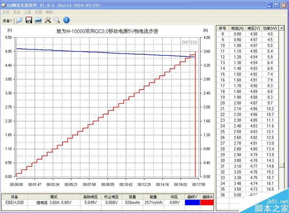Viewport: 289px width, 213px height.
Task: Click the magnifier zoom icon
Action: [x=57, y=20]
